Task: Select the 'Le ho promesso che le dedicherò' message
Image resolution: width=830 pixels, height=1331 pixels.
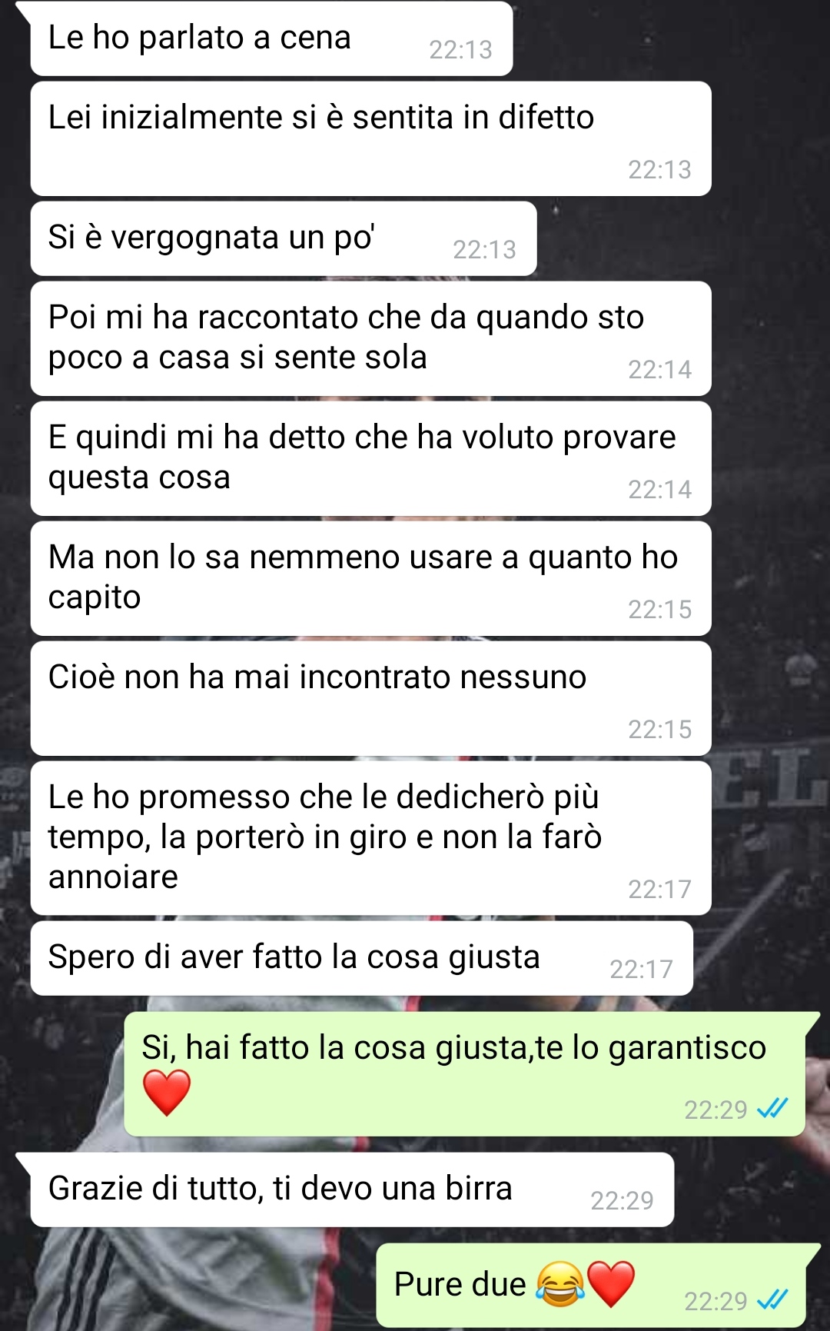Action: click(370, 838)
